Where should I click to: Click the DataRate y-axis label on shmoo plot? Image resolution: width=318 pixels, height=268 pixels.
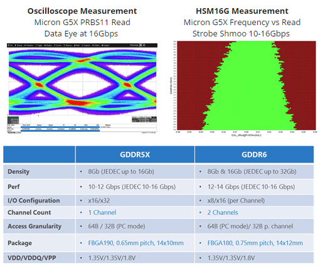click(x=171, y=85)
